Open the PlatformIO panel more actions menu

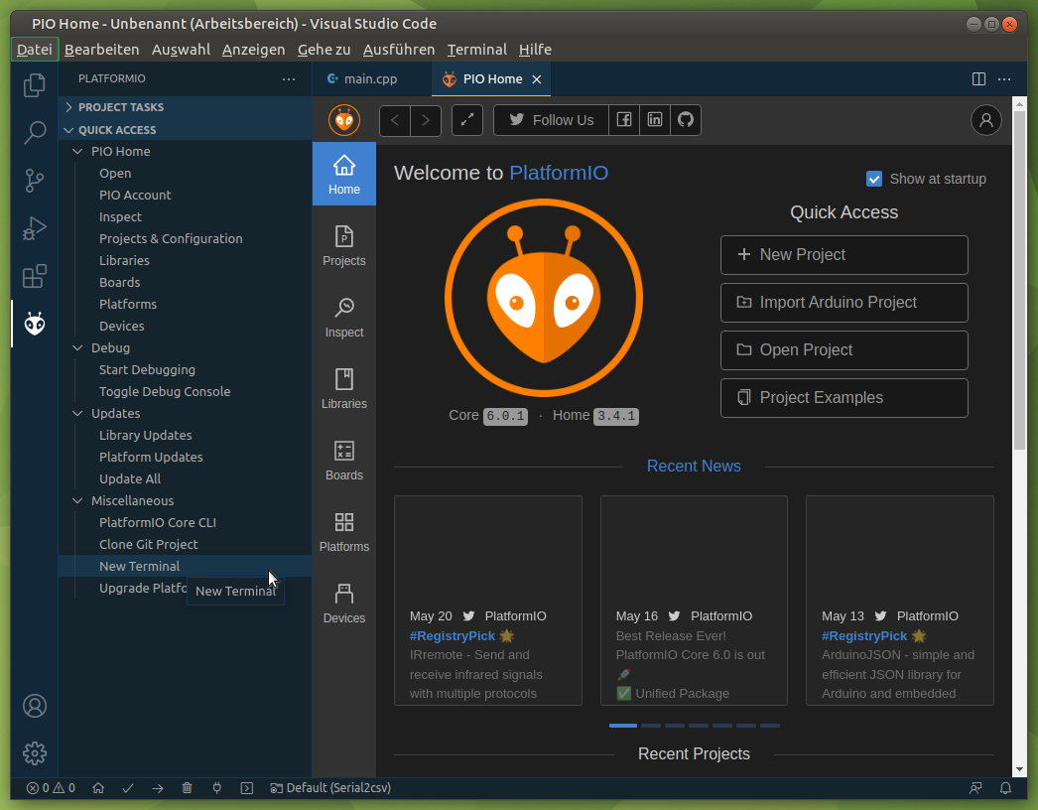point(289,78)
